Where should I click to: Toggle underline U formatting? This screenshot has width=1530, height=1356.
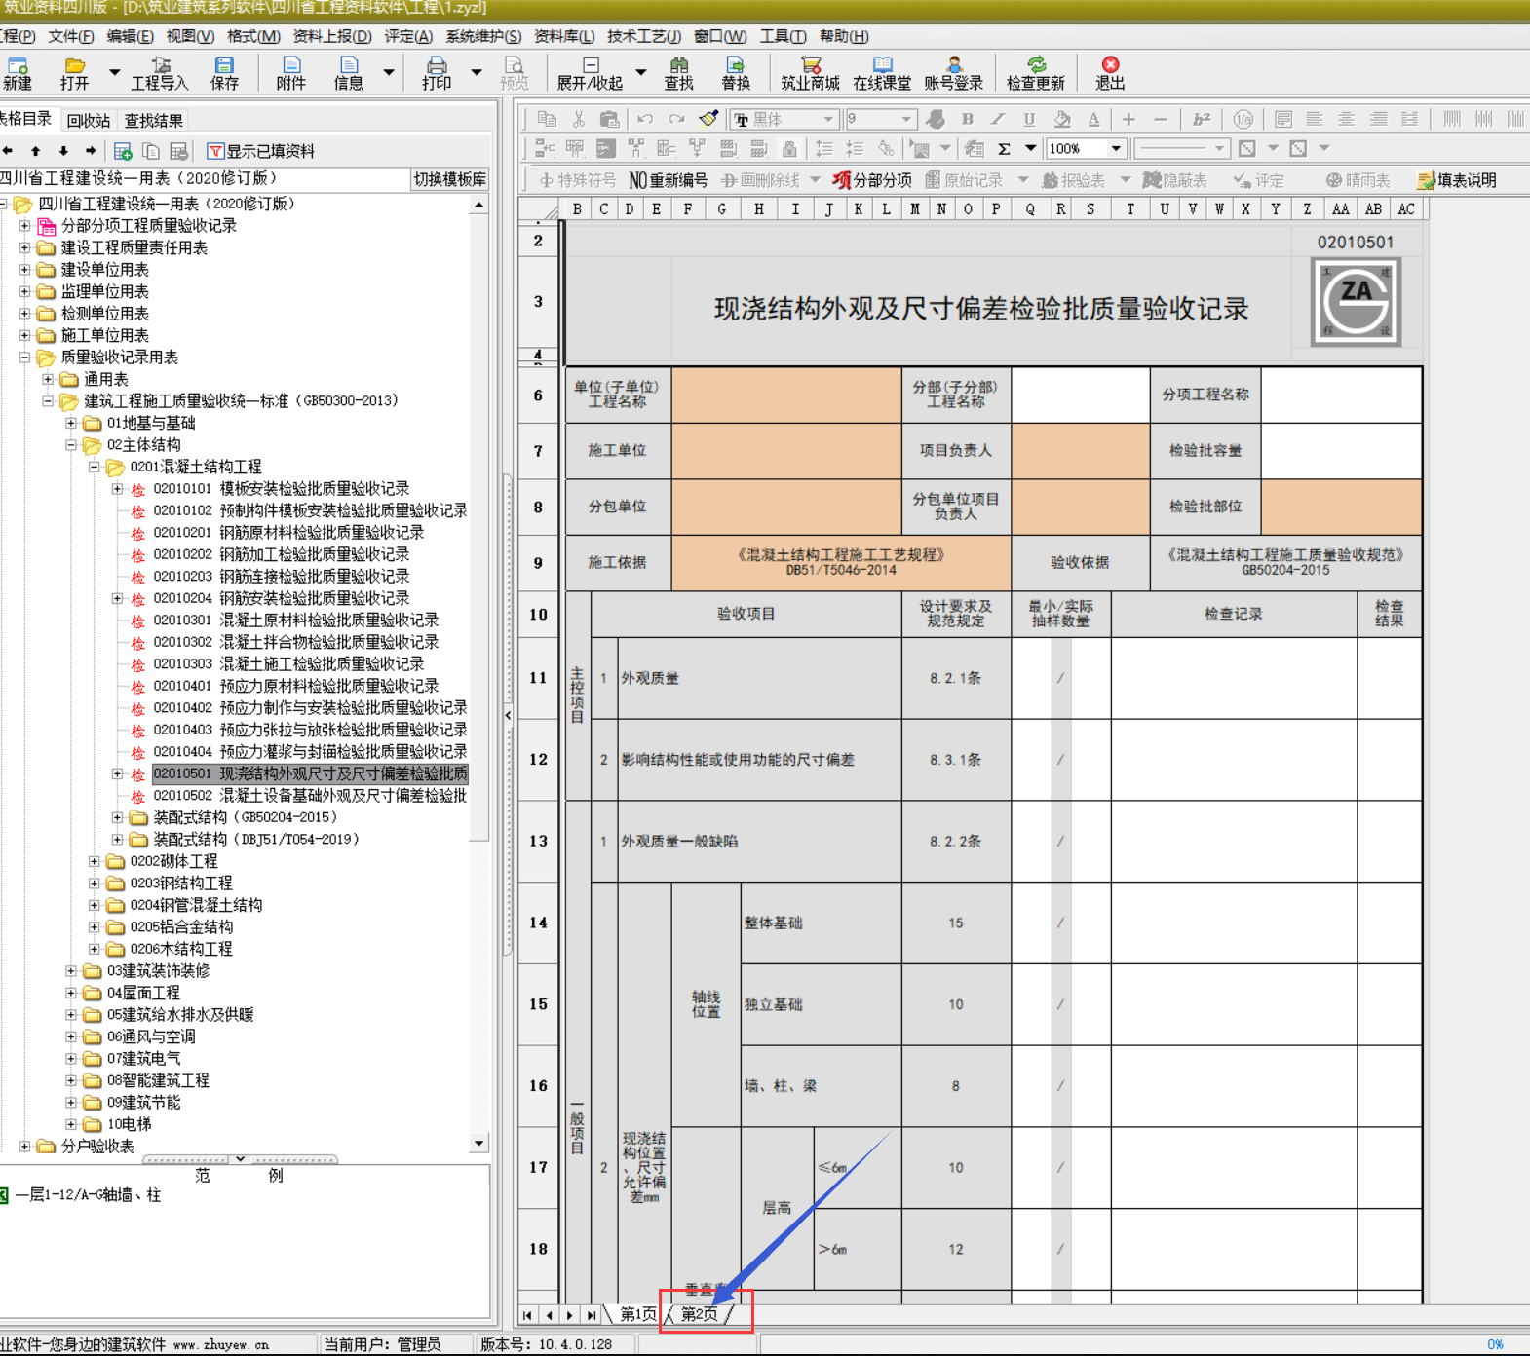coord(1029,119)
